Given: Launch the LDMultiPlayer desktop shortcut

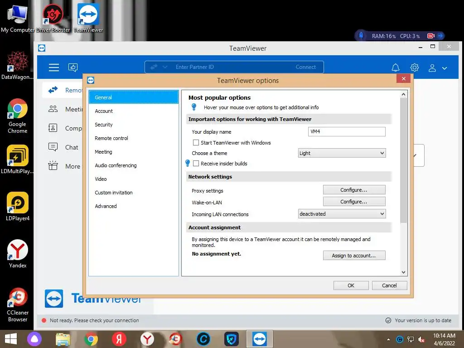Looking at the screenshot, I should [x=18, y=159].
